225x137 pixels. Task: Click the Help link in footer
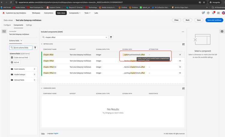coord(43,134)
